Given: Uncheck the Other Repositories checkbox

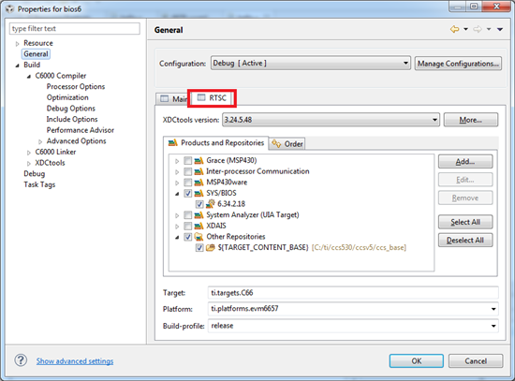Looking at the screenshot, I should pos(188,237).
